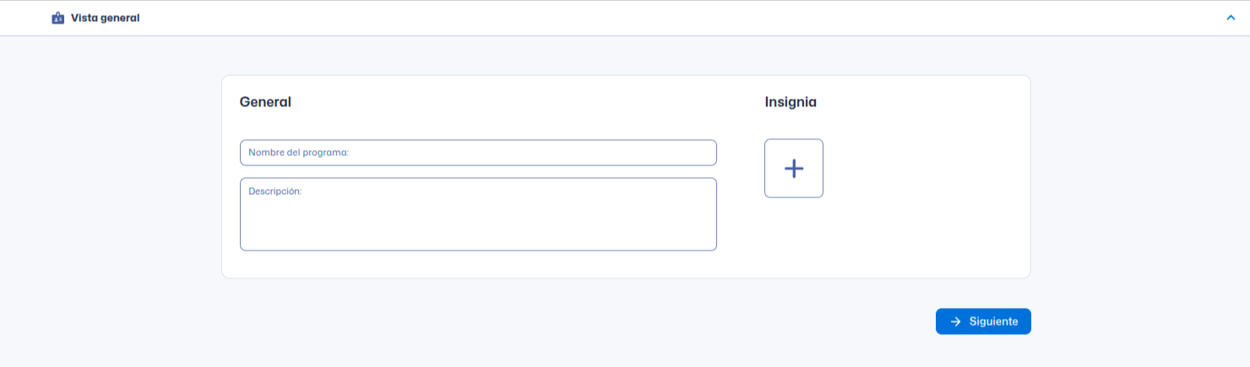Click the "Nombre del programa:" placeholder text
This screenshot has width=1250, height=367.
coord(299,153)
